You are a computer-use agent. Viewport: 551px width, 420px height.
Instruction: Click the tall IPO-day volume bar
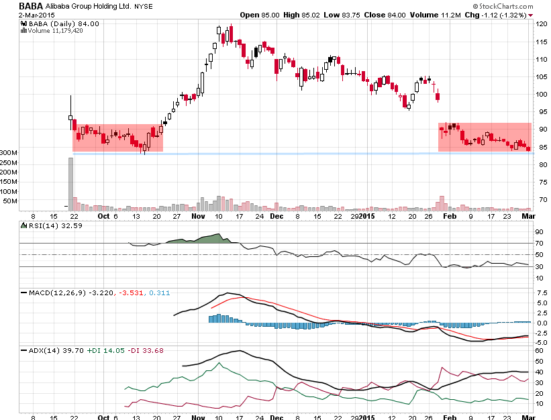click(x=70, y=184)
